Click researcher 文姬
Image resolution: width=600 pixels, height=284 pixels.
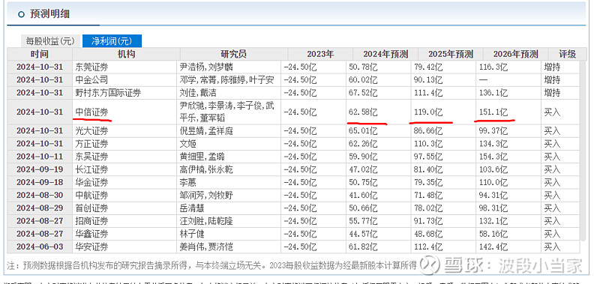188,144
